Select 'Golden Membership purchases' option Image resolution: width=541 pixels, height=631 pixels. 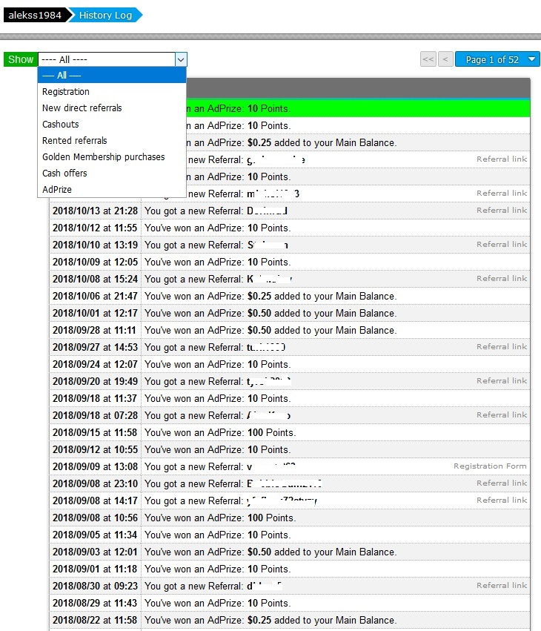[x=103, y=157]
